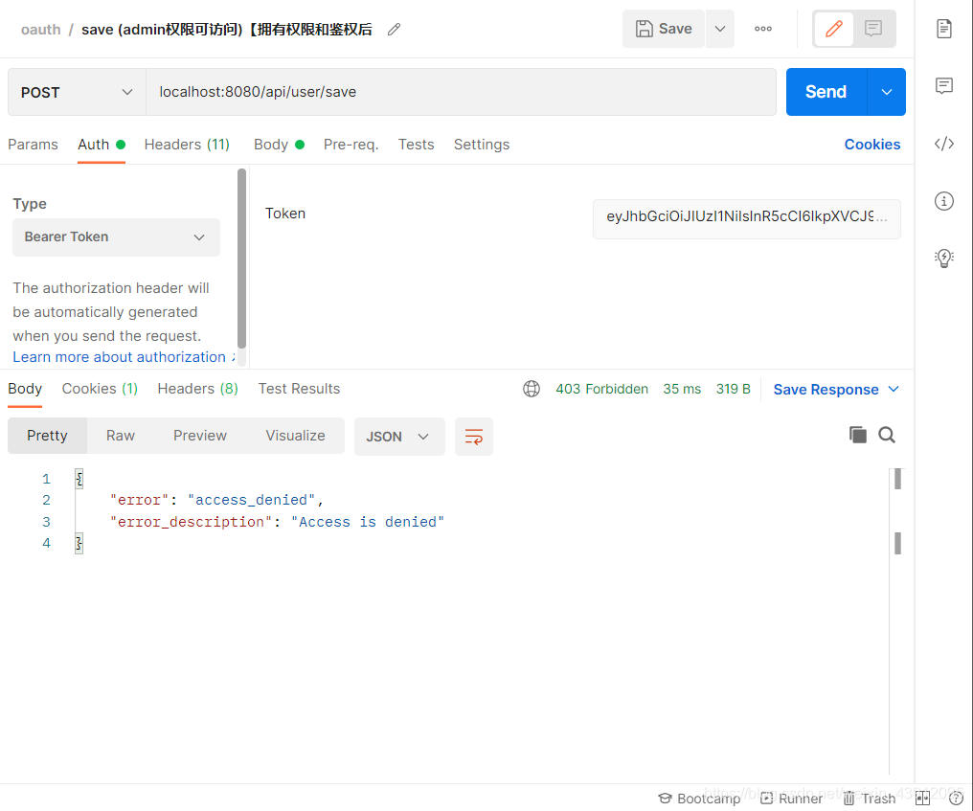Open the JSON format dropdown
The height and width of the screenshot is (811, 973).
[x=399, y=437]
